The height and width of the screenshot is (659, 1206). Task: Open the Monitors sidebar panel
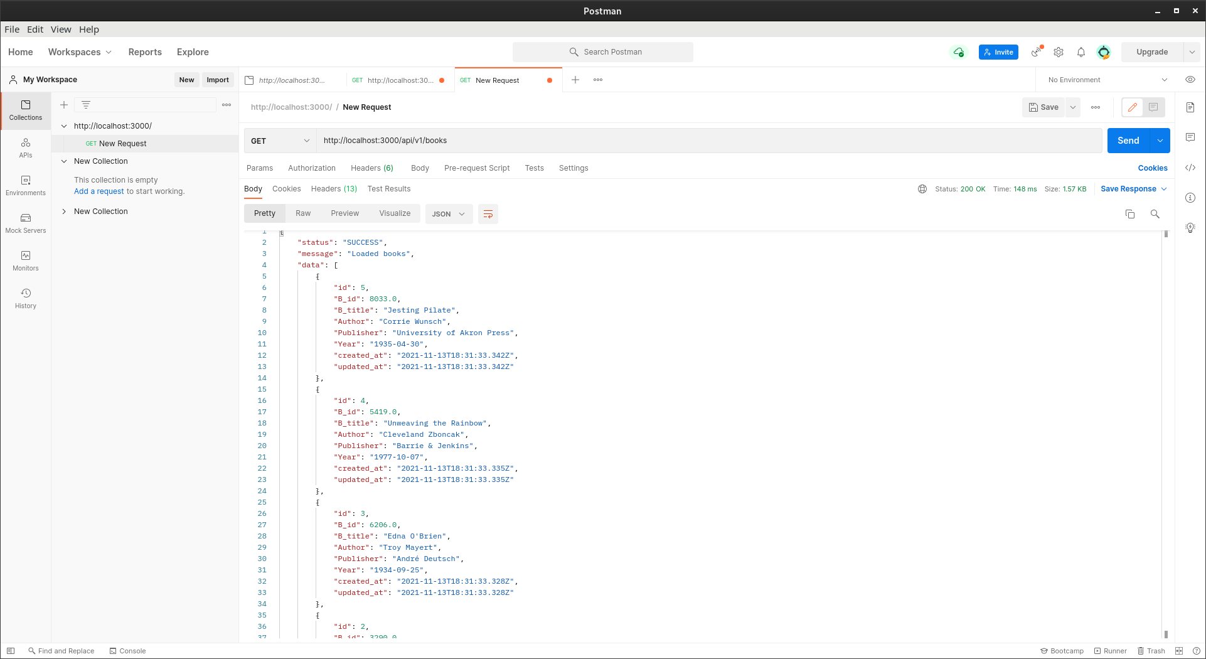point(26,261)
